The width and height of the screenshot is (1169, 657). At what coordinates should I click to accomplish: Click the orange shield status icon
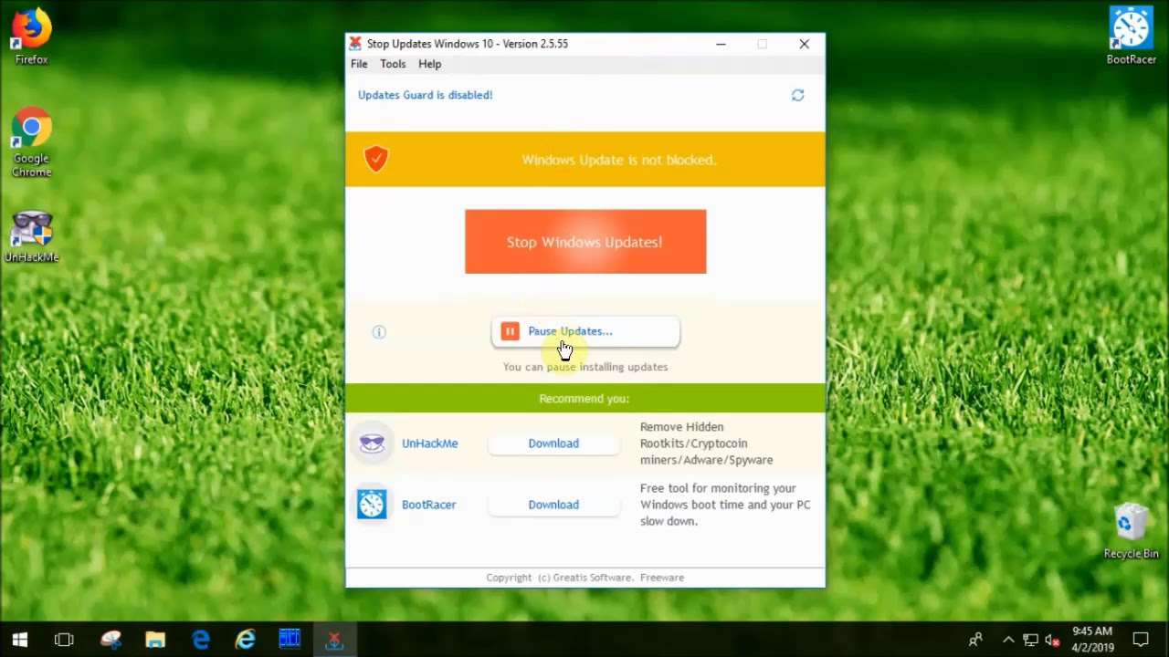[375, 160]
